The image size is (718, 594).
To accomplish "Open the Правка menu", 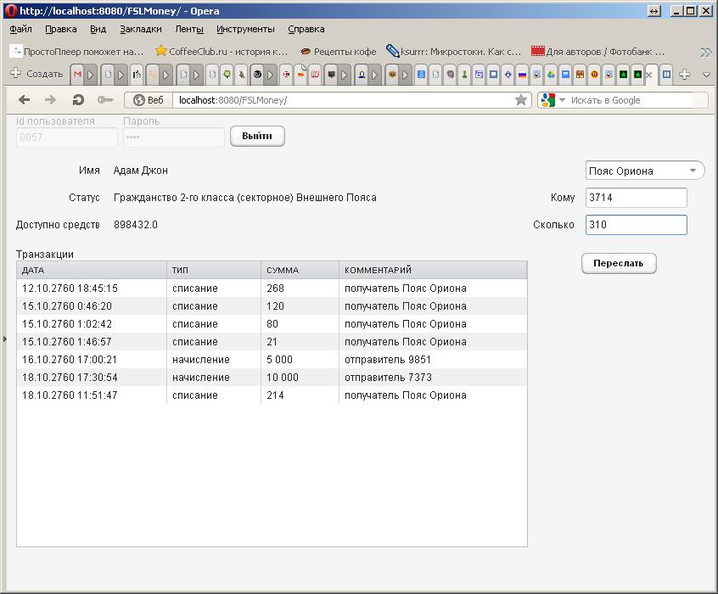I will pyautogui.click(x=61, y=29).
